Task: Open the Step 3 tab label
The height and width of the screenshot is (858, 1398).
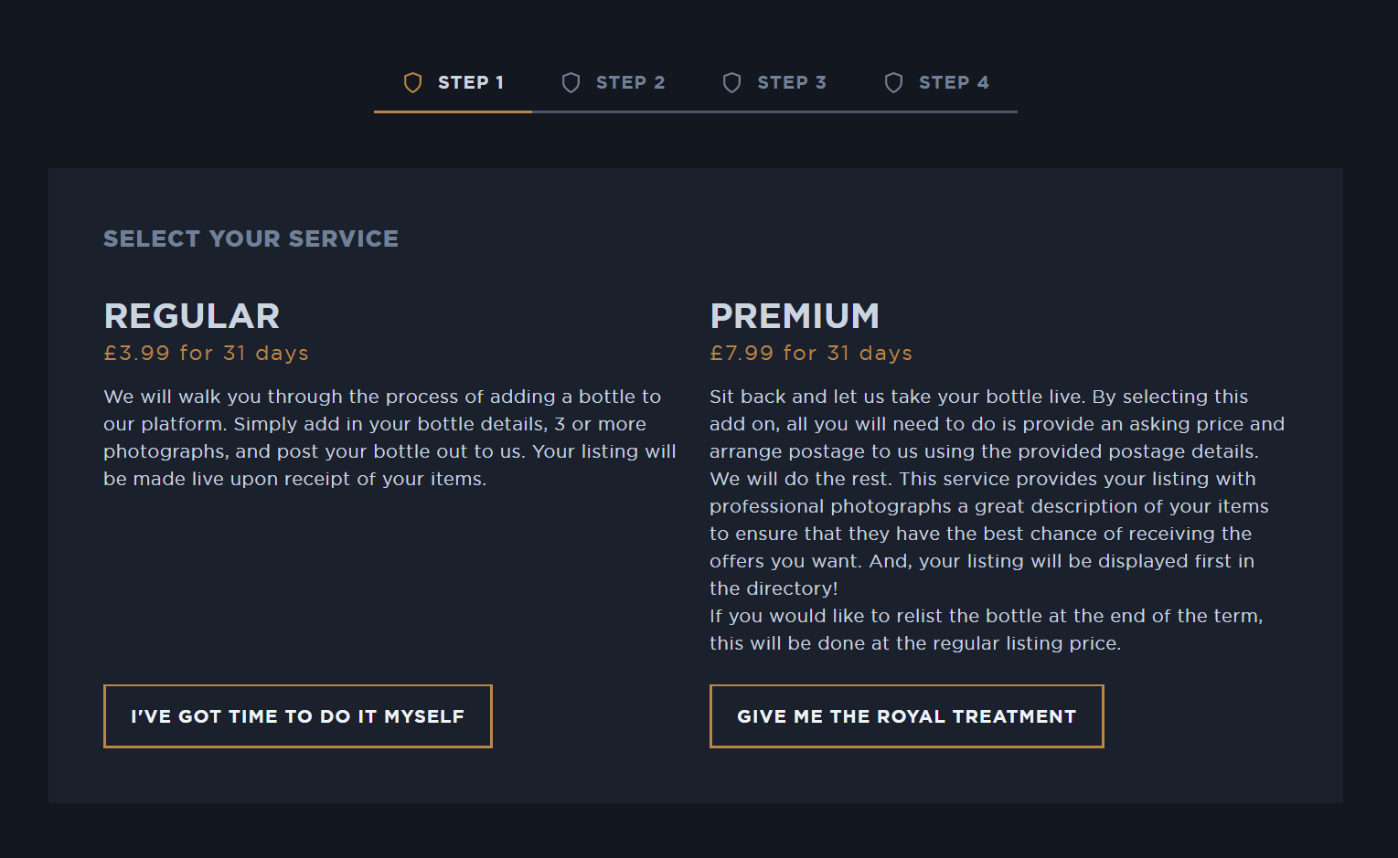Action: click(791, 83)
